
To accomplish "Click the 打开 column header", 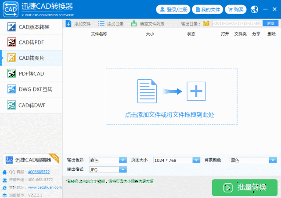I will click(225, 34).
